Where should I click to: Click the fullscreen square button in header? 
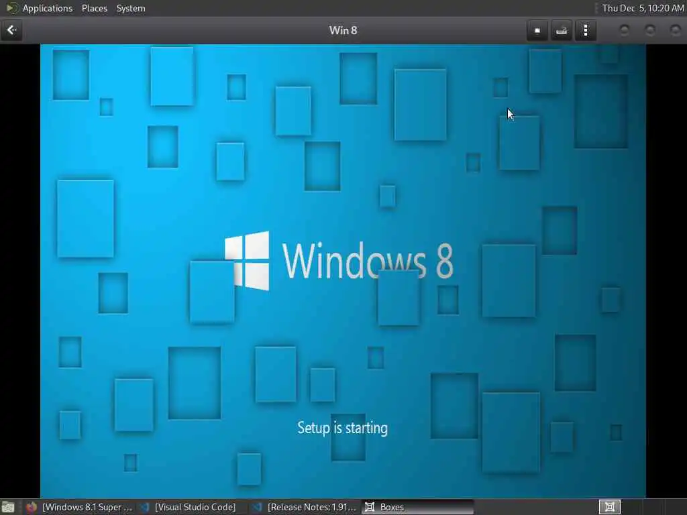tap(537, 30)
